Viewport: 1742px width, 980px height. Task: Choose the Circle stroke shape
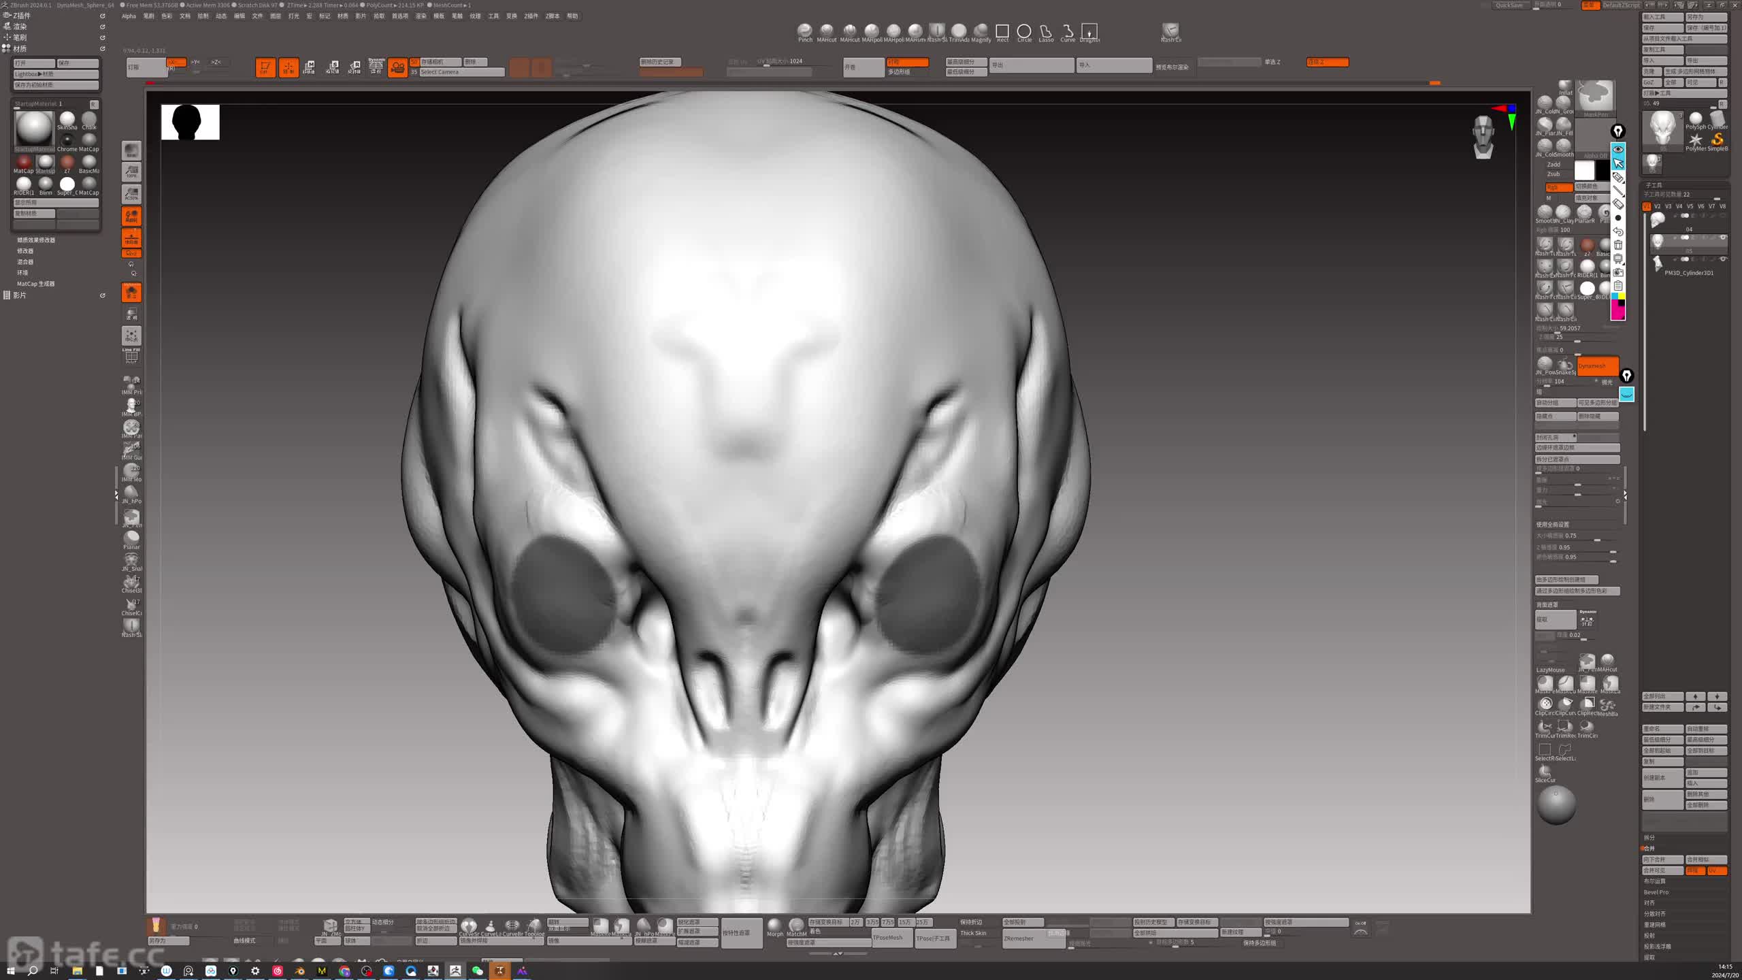(1024, 31)
